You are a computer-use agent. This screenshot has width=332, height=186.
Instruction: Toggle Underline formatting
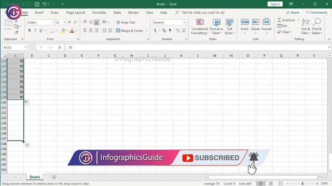point(40,30)
